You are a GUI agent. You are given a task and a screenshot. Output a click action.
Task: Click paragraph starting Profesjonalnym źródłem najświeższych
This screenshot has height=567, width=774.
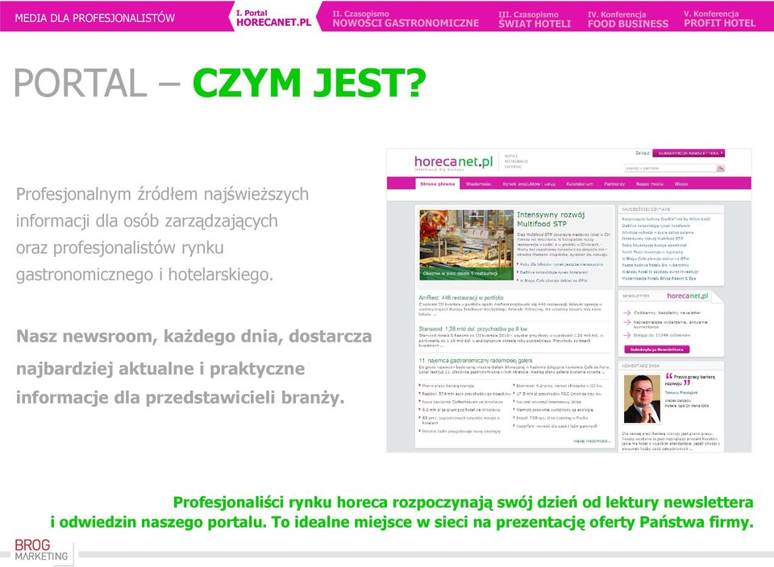162,234
